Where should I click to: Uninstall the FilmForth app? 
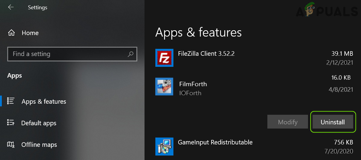333,122
